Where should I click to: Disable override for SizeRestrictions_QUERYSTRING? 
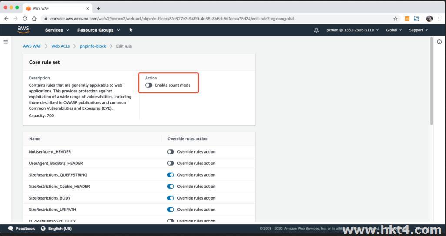tap(170, 175)
